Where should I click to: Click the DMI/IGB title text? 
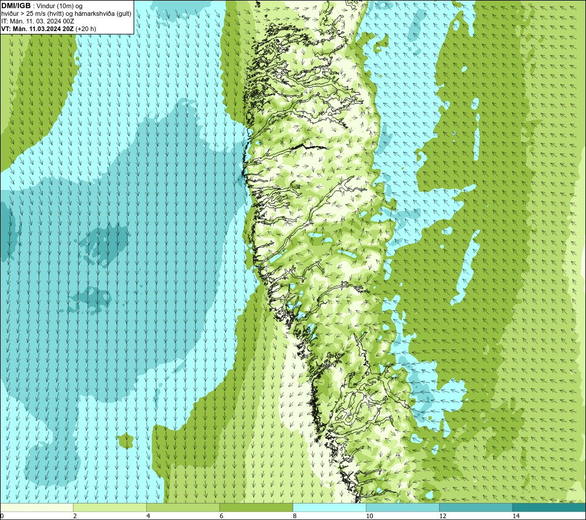coord(16,6)
